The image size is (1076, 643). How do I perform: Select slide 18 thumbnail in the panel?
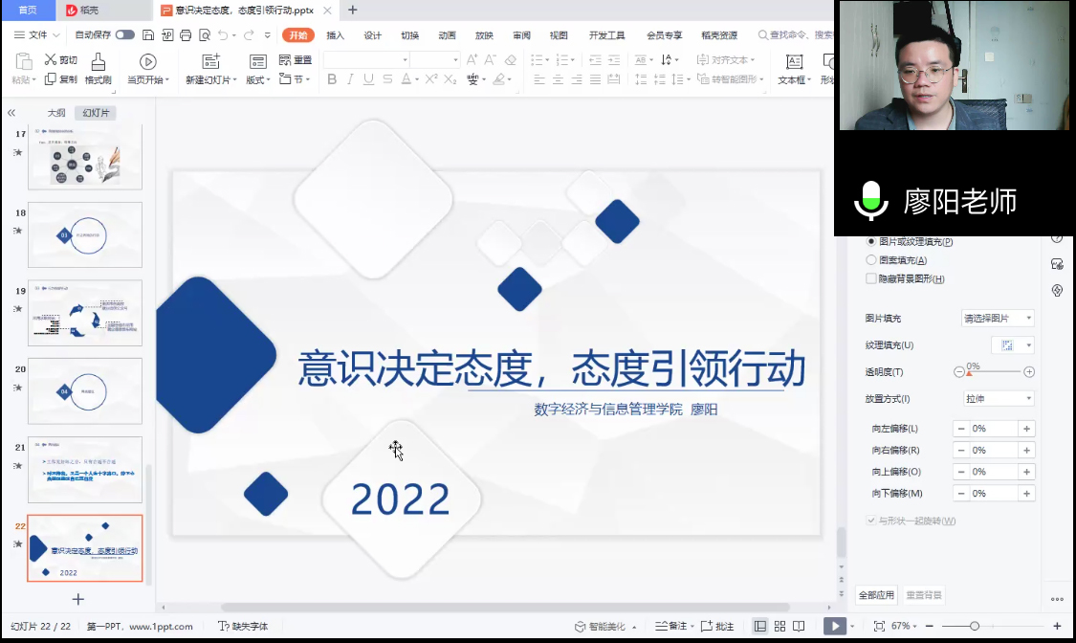click(x=85, y=234)
